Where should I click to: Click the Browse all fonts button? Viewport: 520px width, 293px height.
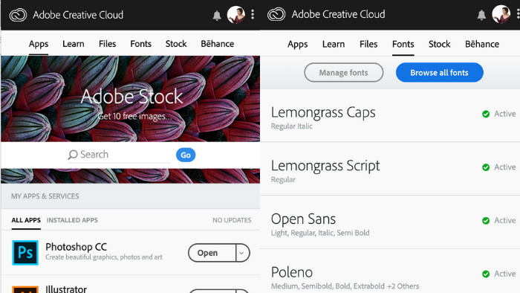[x=440, y=72]
